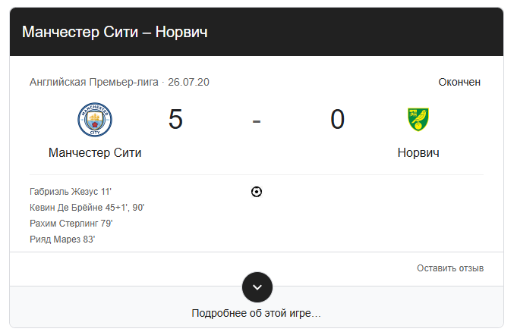Click the soccer ball goals icon
Image resolution: width=517 pixels, height=335 pixels.
click(257, 192)
